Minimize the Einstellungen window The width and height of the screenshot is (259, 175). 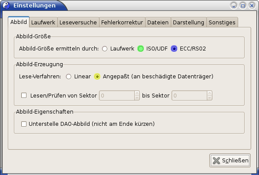pyautogui.click(x=234, y=6)
